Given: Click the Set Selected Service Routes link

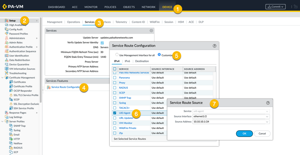Looking at the screenshot, I should [x=129, y=139].
